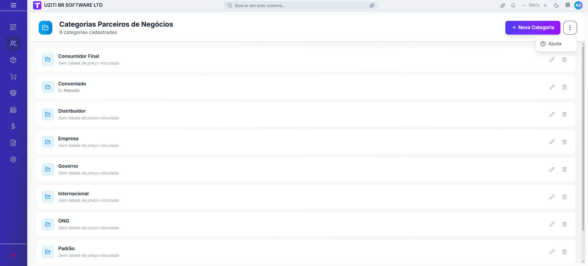
Task: Delete the Governo category
Action: click(564, 170)
